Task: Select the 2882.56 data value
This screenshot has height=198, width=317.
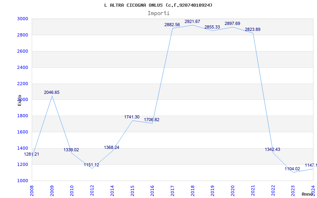Action: [x=172, y=25]
